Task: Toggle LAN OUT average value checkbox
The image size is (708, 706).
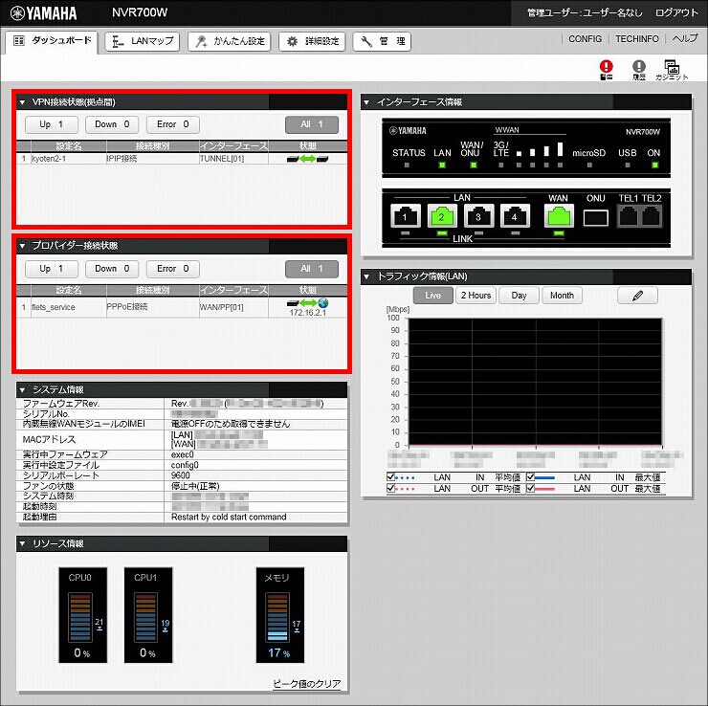Action: (x=391, y=488)
